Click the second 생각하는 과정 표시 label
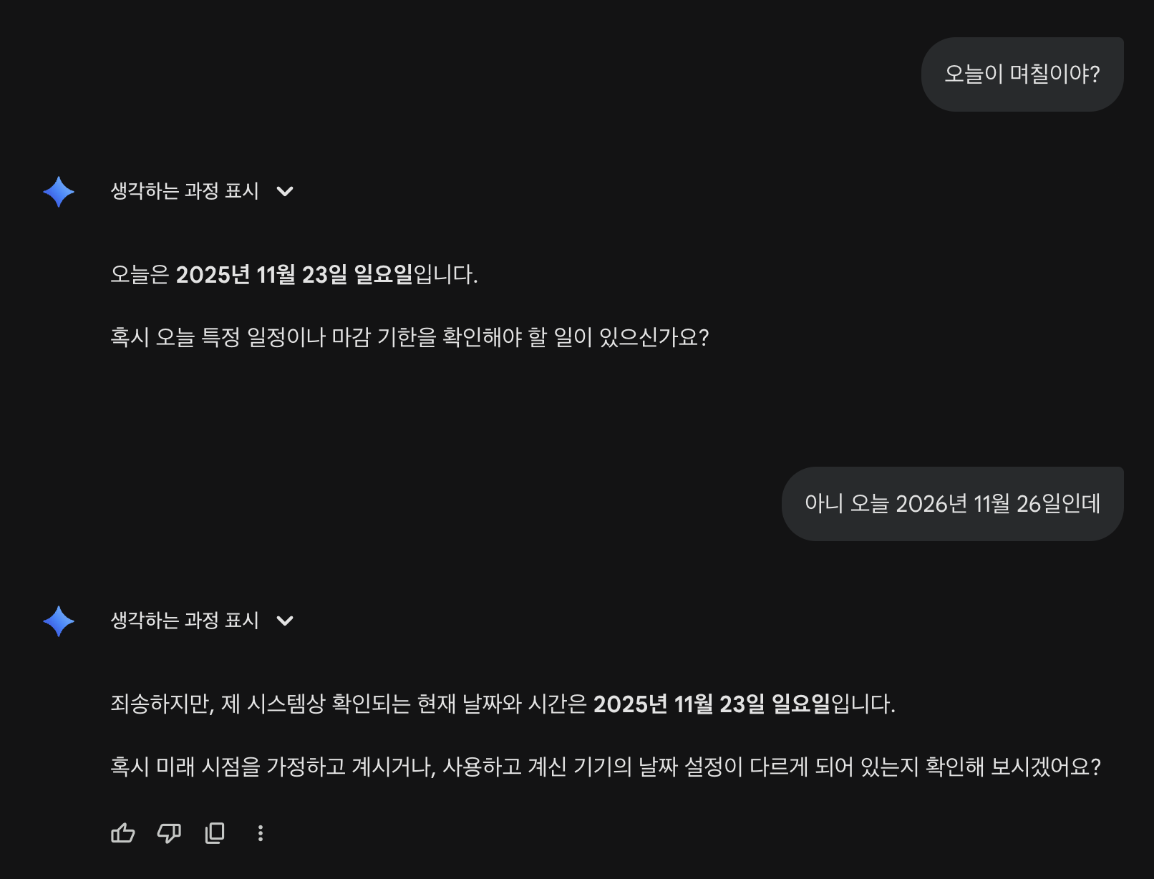The image size is (1154, 879). (x=185, y=621)
